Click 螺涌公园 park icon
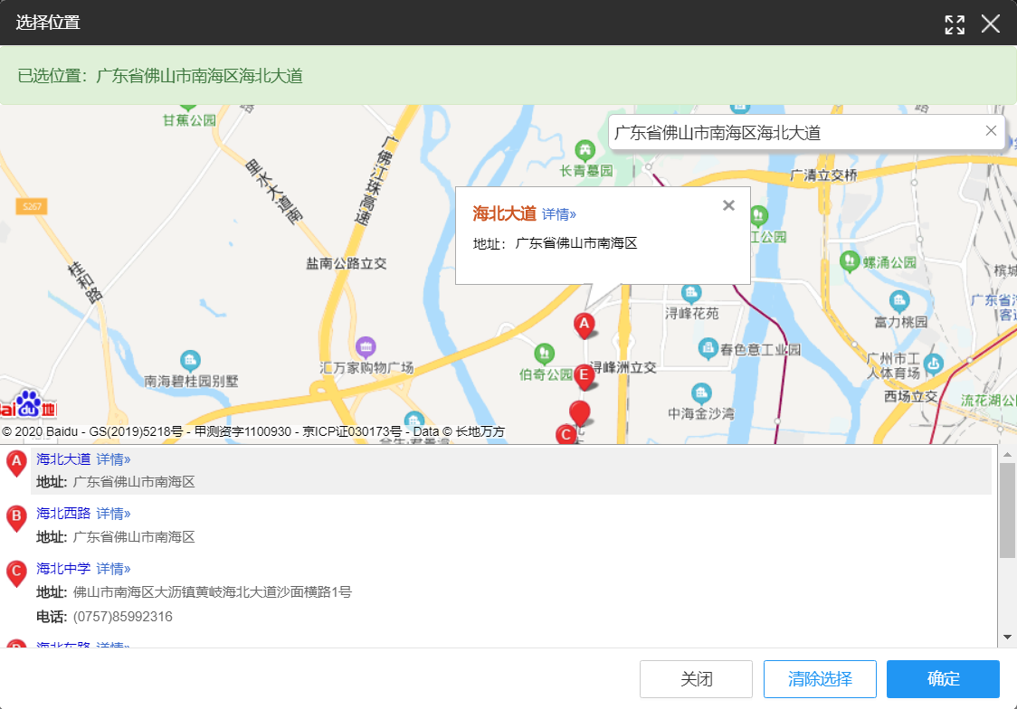 pos(850,262)
